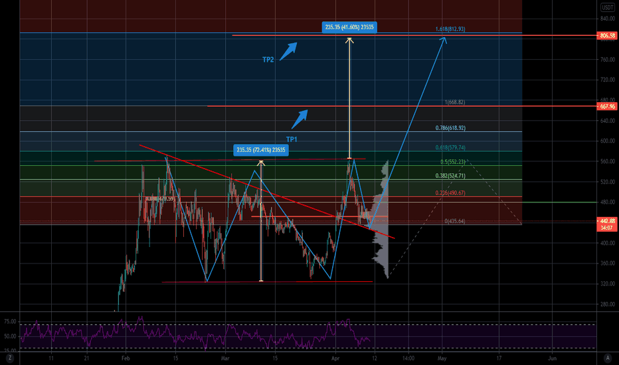Select the 0.618(579.74) Fibonacci level label
This screenshot has height=365, width=619.
(x=450, y=147)
